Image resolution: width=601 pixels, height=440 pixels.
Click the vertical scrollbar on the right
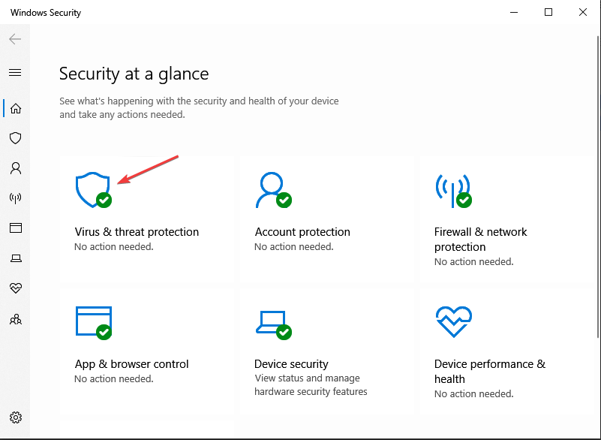coord(598,187)
